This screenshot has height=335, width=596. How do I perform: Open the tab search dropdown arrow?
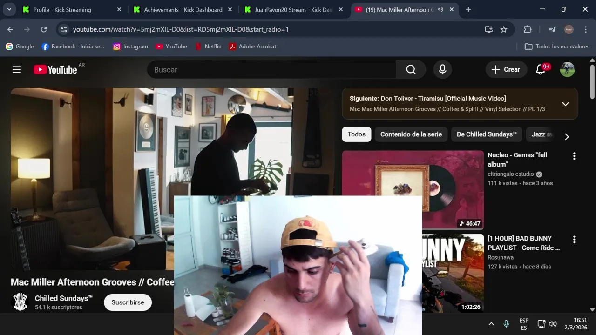[x=9, y=9]
